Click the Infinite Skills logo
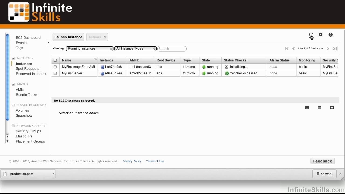Screen dimensions: 345x194 [x=40, y=12]
